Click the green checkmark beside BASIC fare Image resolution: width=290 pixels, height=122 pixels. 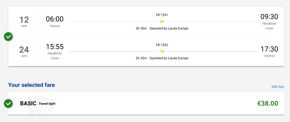point(9,104)
